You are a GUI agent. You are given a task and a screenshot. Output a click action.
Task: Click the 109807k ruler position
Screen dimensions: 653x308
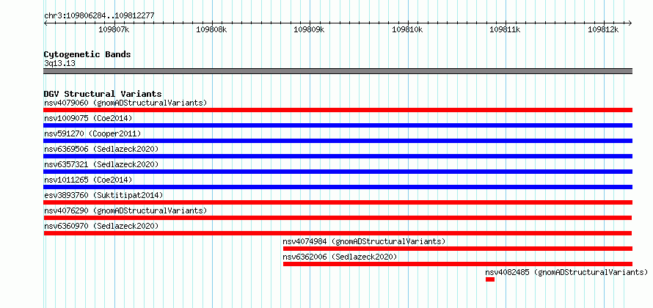coord(114,29)
